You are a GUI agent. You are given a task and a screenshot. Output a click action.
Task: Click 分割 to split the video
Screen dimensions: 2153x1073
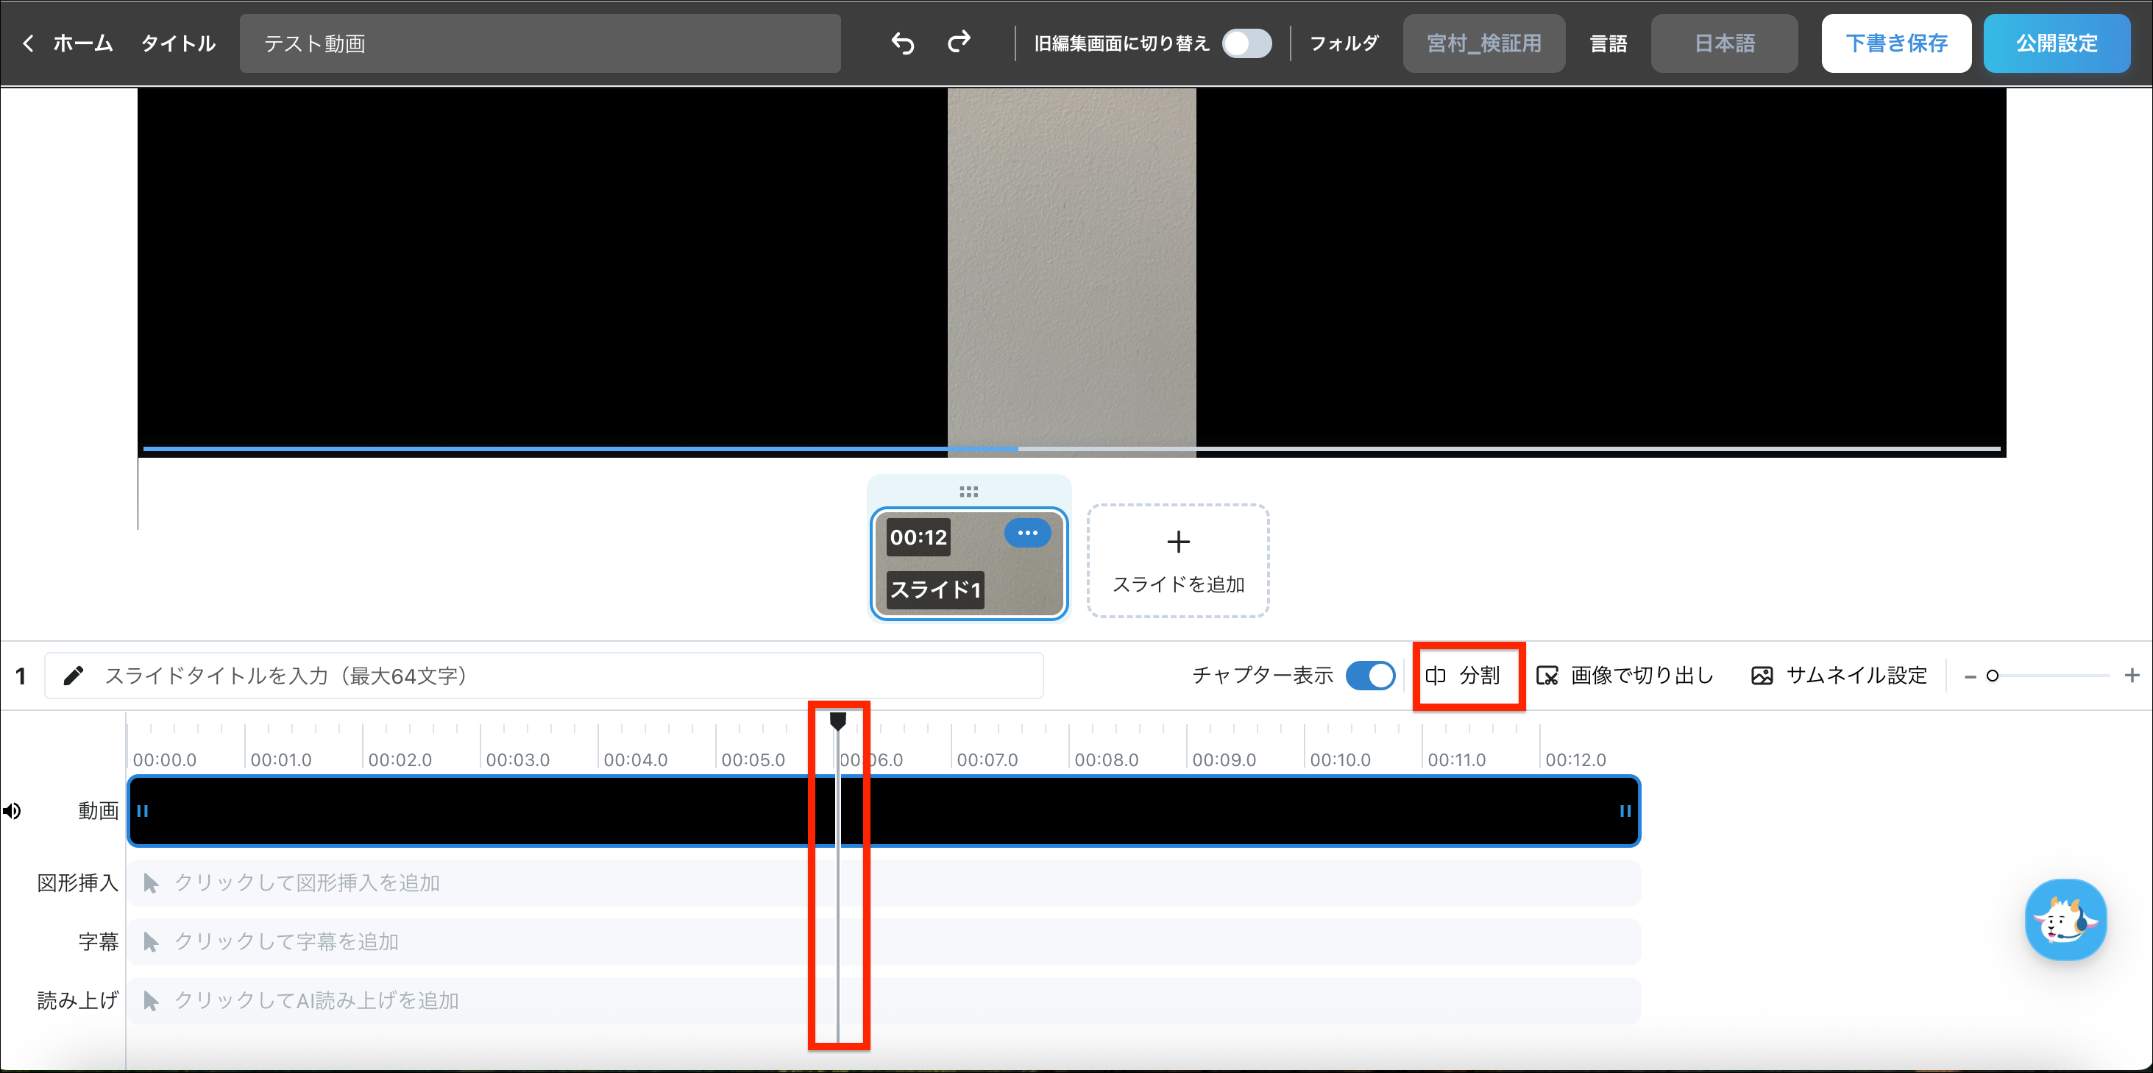(x=1464, y=675)
